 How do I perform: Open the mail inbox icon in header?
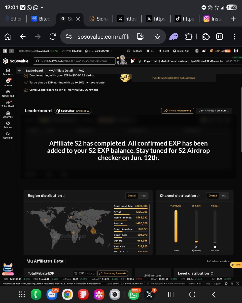pos(204,51)
